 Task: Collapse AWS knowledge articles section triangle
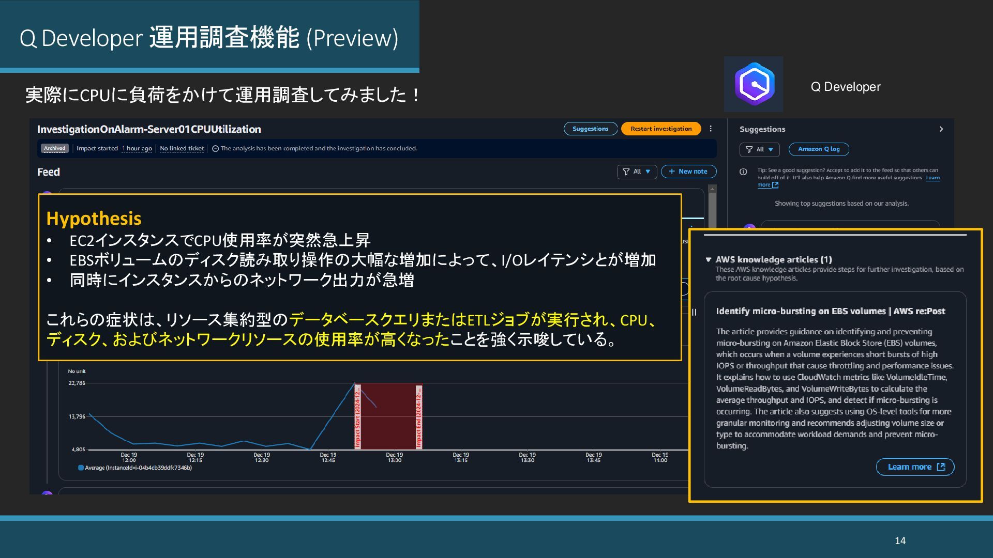pos(708,259)
